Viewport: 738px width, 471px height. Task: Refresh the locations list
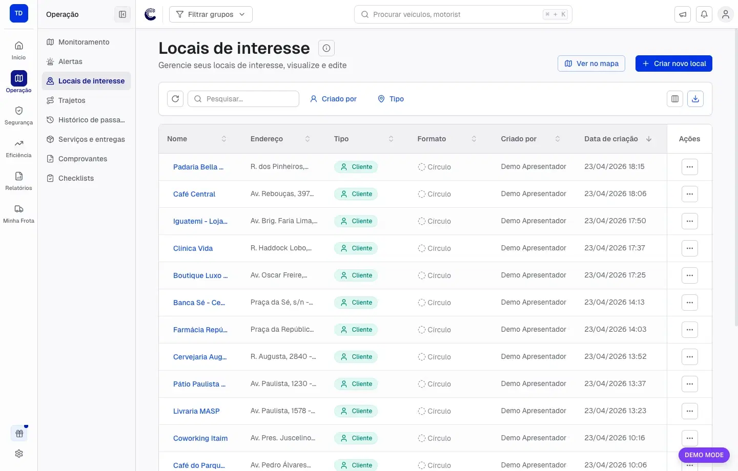point(175,99)
